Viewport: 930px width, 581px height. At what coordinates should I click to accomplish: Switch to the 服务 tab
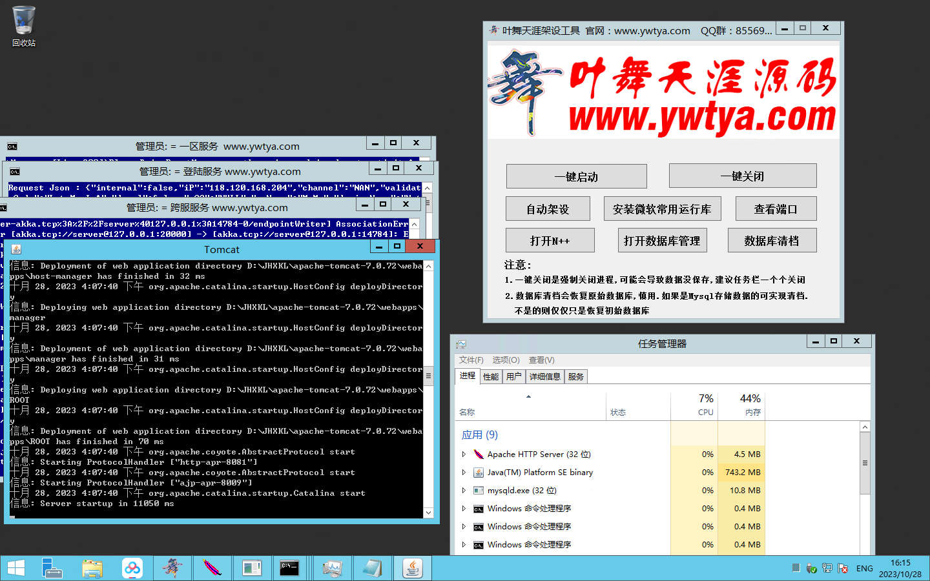pyautogui.click(x=576, y=376)
